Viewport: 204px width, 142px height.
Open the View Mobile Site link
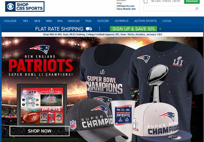pyautogui.click(x=126, y=9)
